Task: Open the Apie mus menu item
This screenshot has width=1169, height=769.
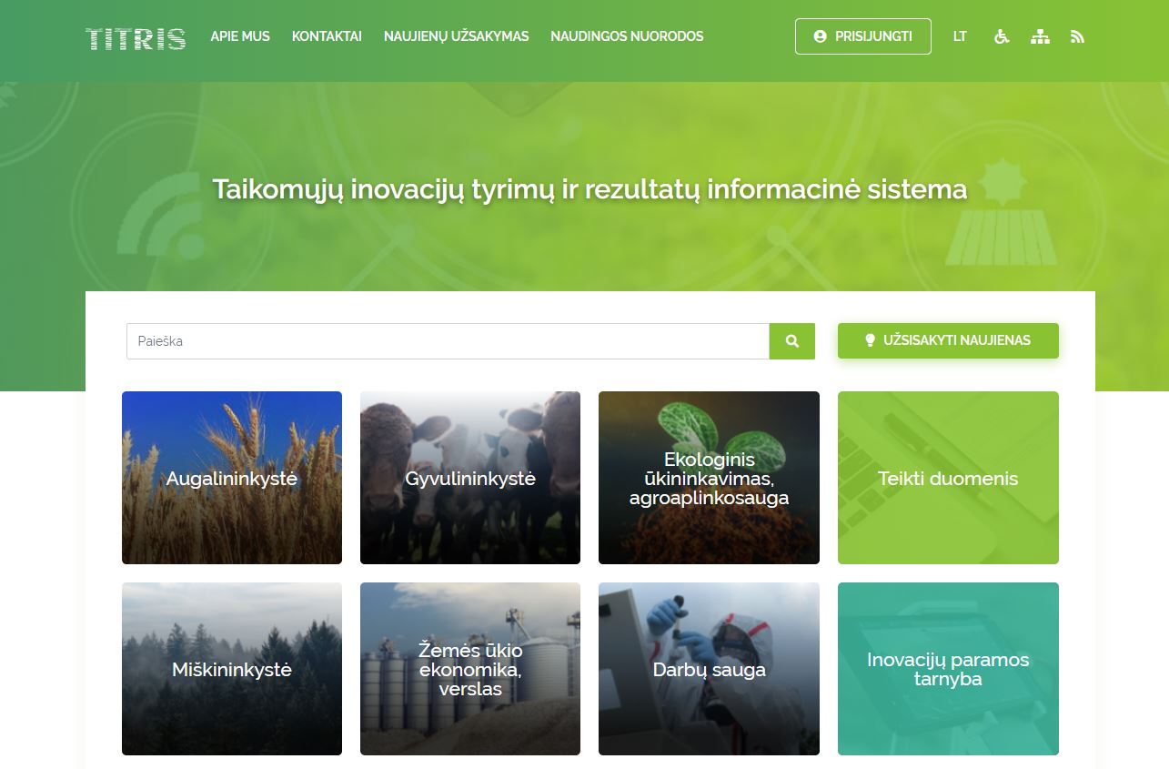Action: click(x=240, y=36)
